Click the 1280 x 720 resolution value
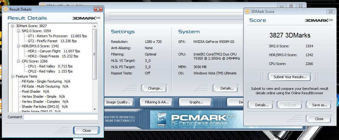339x140 pixels. [153, 42]
